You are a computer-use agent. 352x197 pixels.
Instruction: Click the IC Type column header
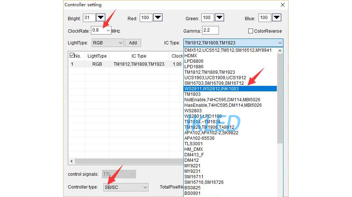tap(139, 56)
